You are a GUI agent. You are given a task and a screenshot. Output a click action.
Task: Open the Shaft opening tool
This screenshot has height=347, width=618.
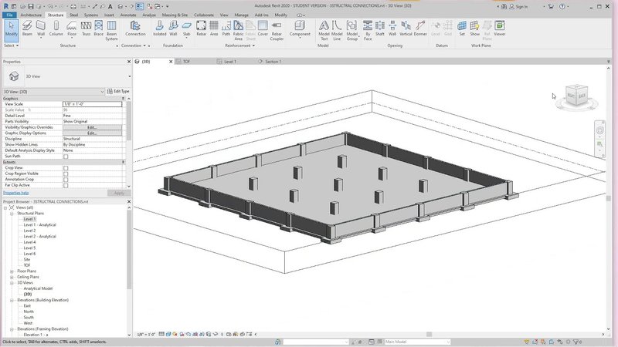379,29
